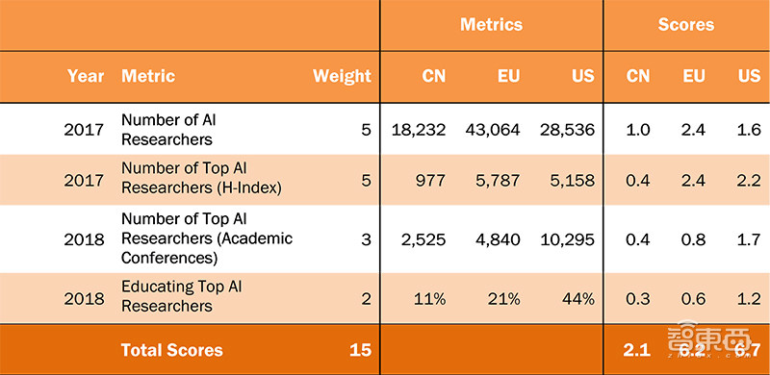770x375 pixels.
Task: Select the CN total score 2.1
Action: coord(637,350)
